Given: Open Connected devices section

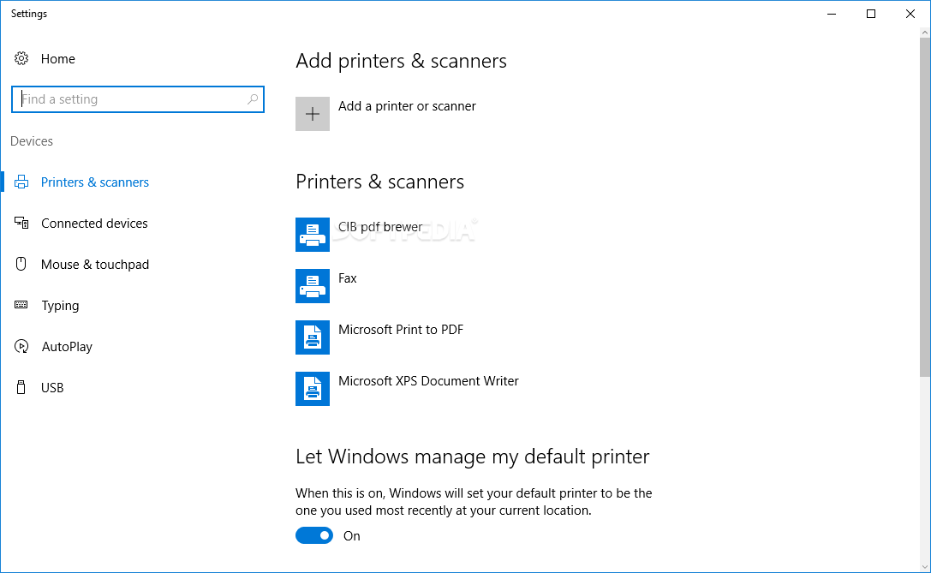Looking at the screenshot, I should [94, 224].
